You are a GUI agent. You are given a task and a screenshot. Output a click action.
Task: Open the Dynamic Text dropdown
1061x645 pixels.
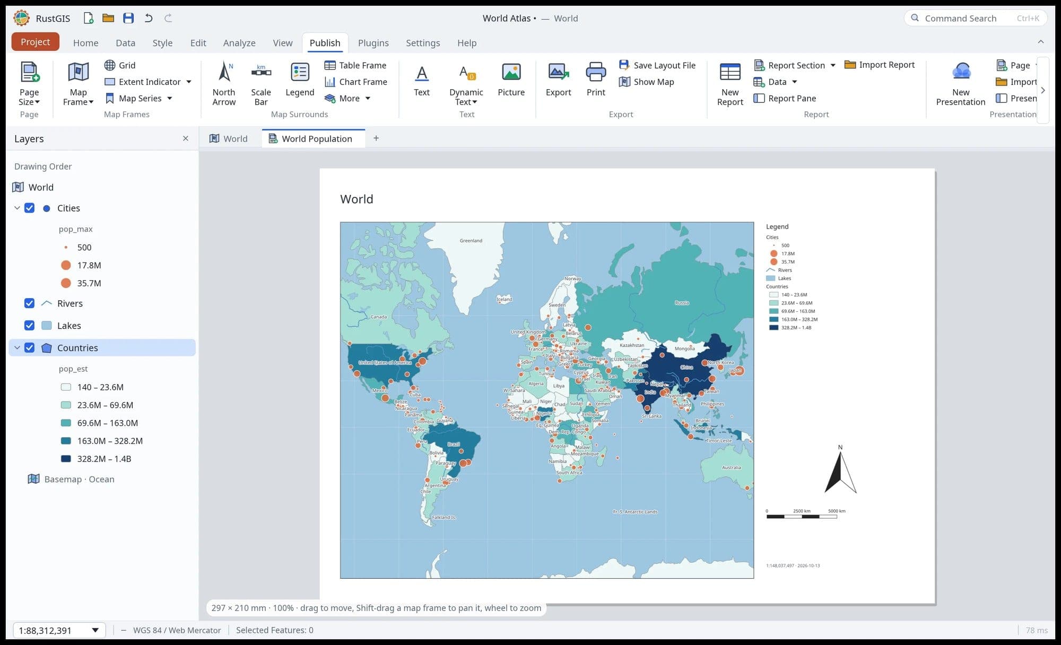tap(466, 84)
